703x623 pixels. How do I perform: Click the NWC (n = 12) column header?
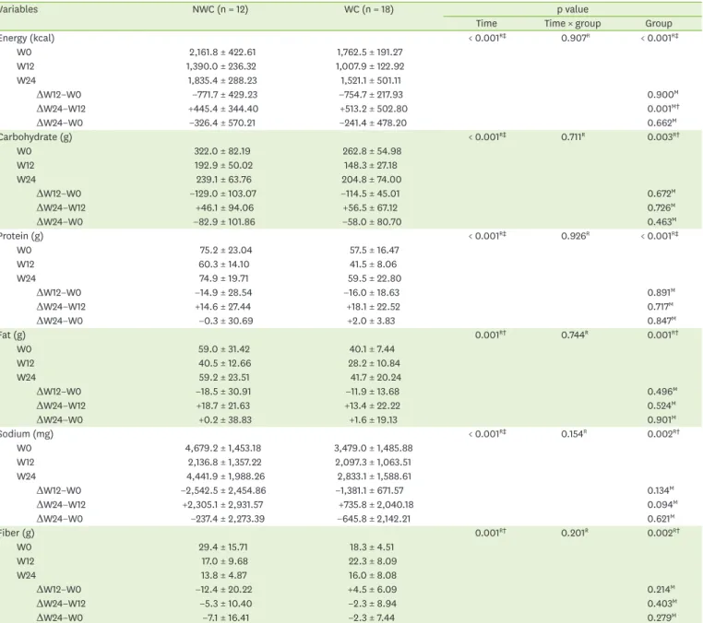coord(220,9)
